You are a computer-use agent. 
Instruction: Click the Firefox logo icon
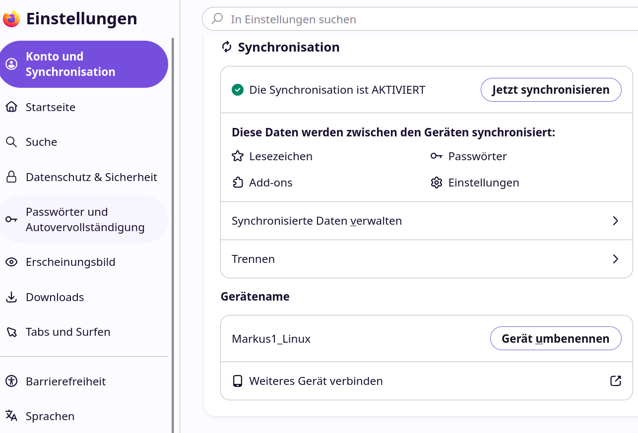(x=11, y=19)
